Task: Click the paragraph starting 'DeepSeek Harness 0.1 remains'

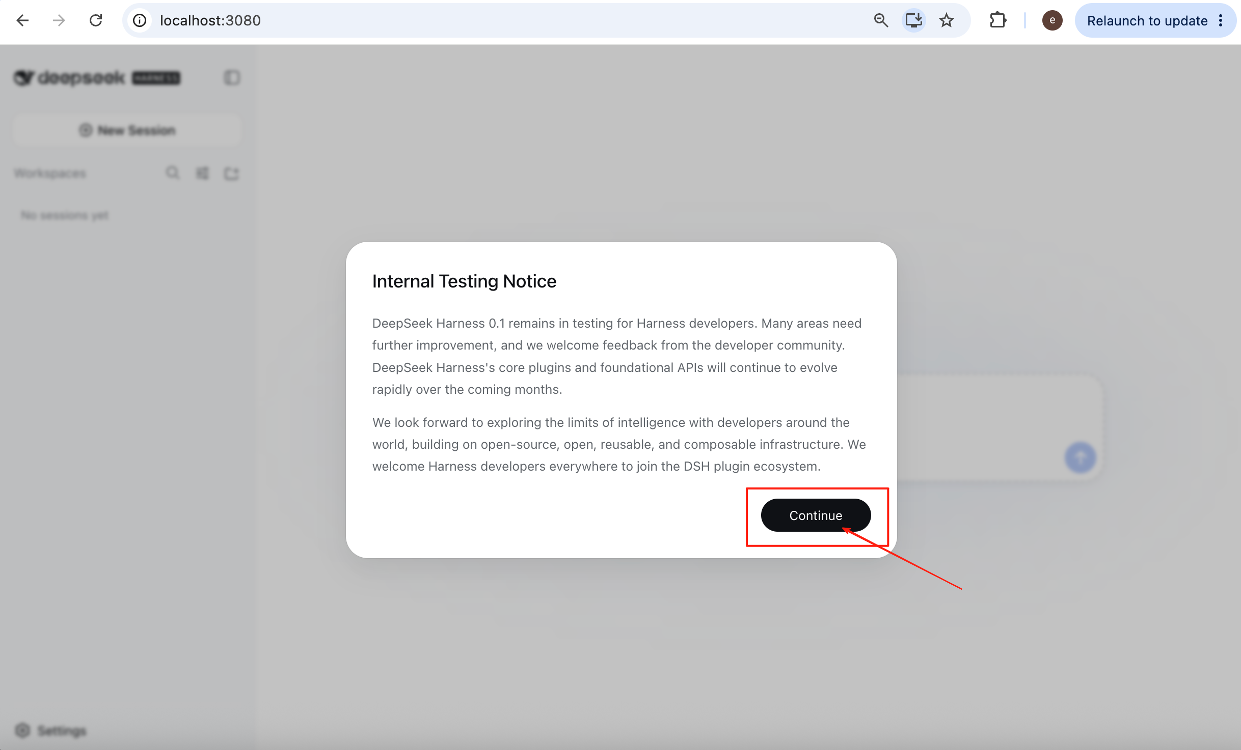Action: [617, 356]
